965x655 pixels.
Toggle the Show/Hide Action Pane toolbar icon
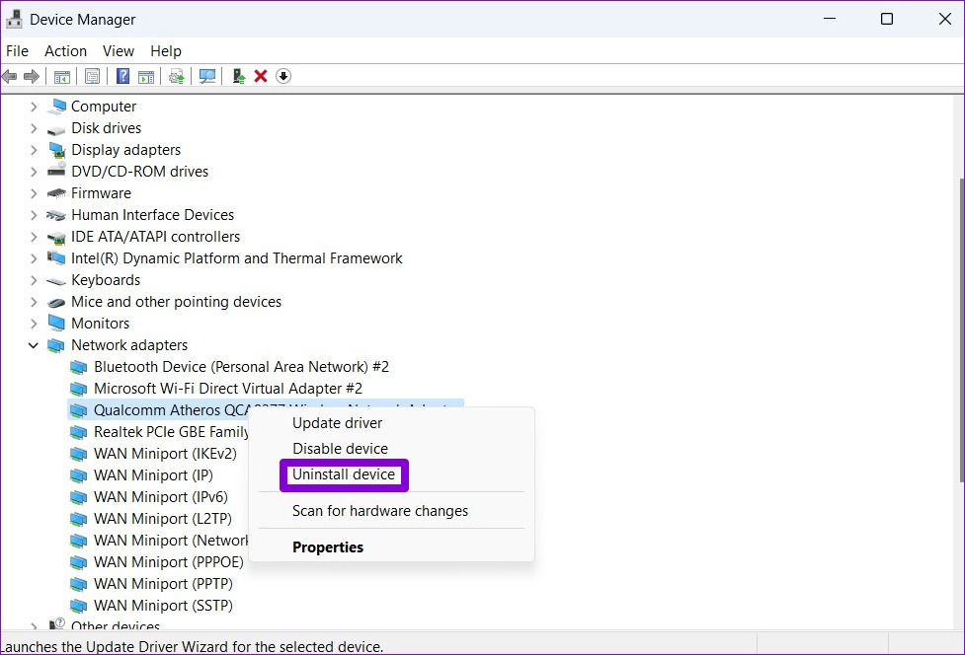pos(146,76)
